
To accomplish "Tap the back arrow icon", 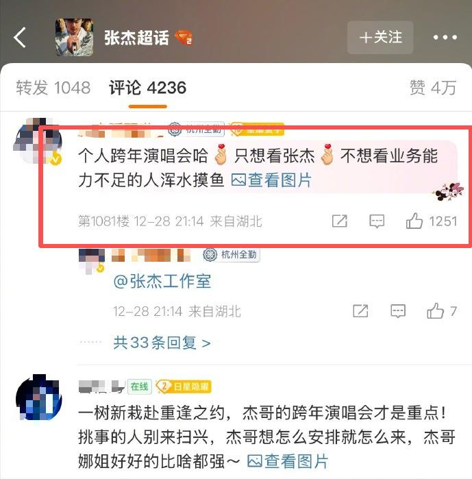I will coord(20,38).
